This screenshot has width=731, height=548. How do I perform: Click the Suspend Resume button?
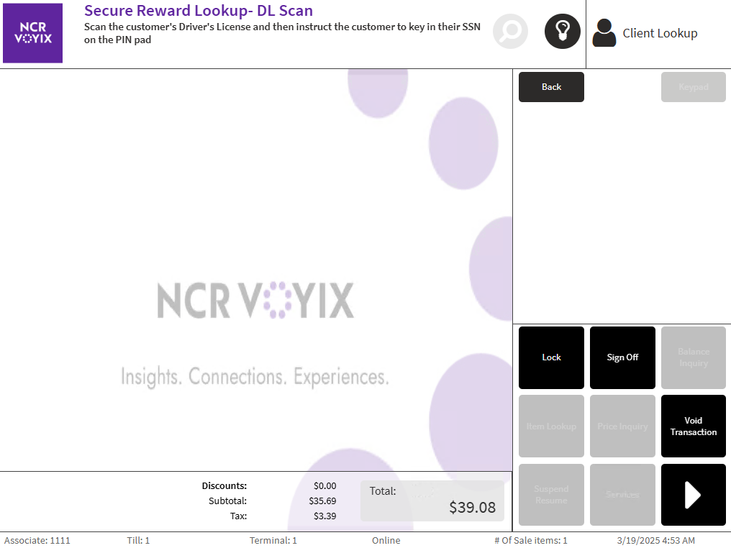tap(551, 494)
